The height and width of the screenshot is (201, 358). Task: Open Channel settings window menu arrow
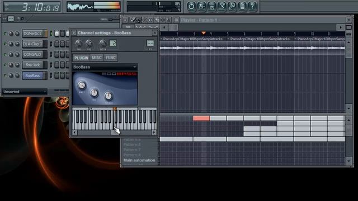coord(74,33)
